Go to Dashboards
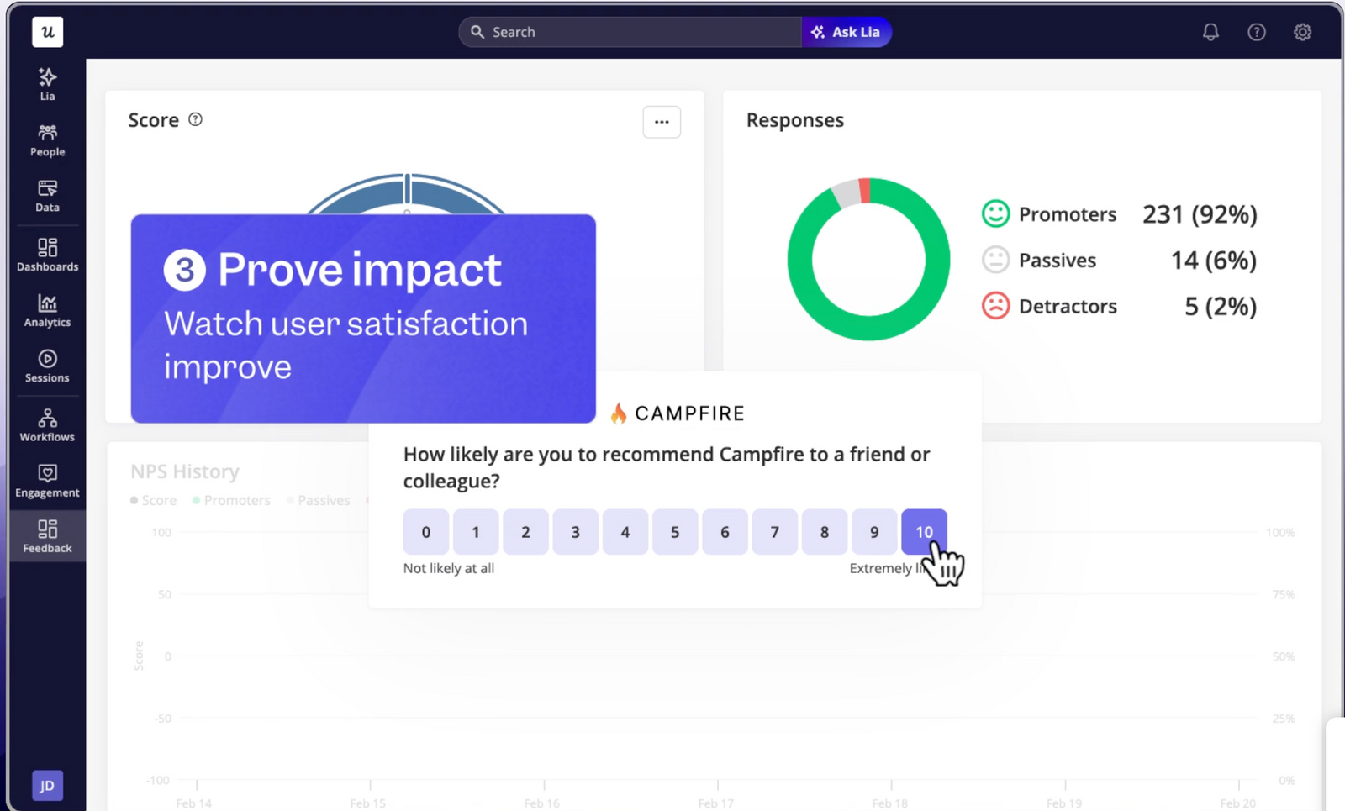Viewport: 1345px width, 811px height. click(x=47, y=255)
